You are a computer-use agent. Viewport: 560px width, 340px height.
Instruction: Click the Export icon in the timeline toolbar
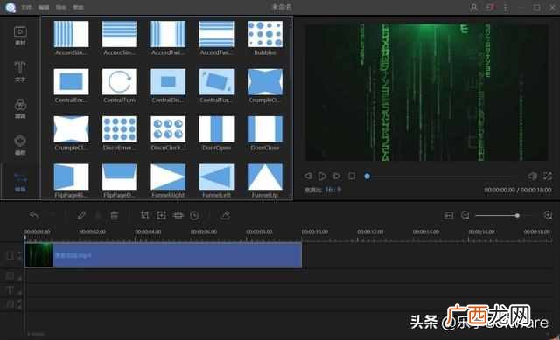click(x=226, y=215)
